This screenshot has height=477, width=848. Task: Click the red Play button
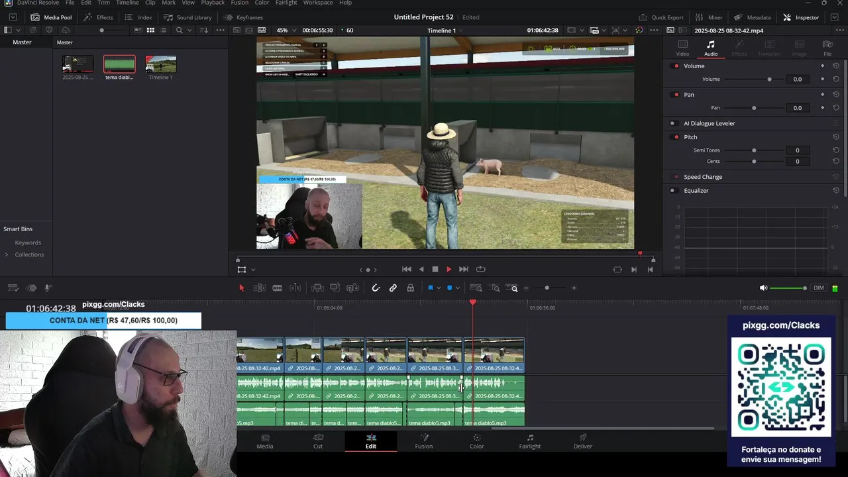[x=449, y=270]
